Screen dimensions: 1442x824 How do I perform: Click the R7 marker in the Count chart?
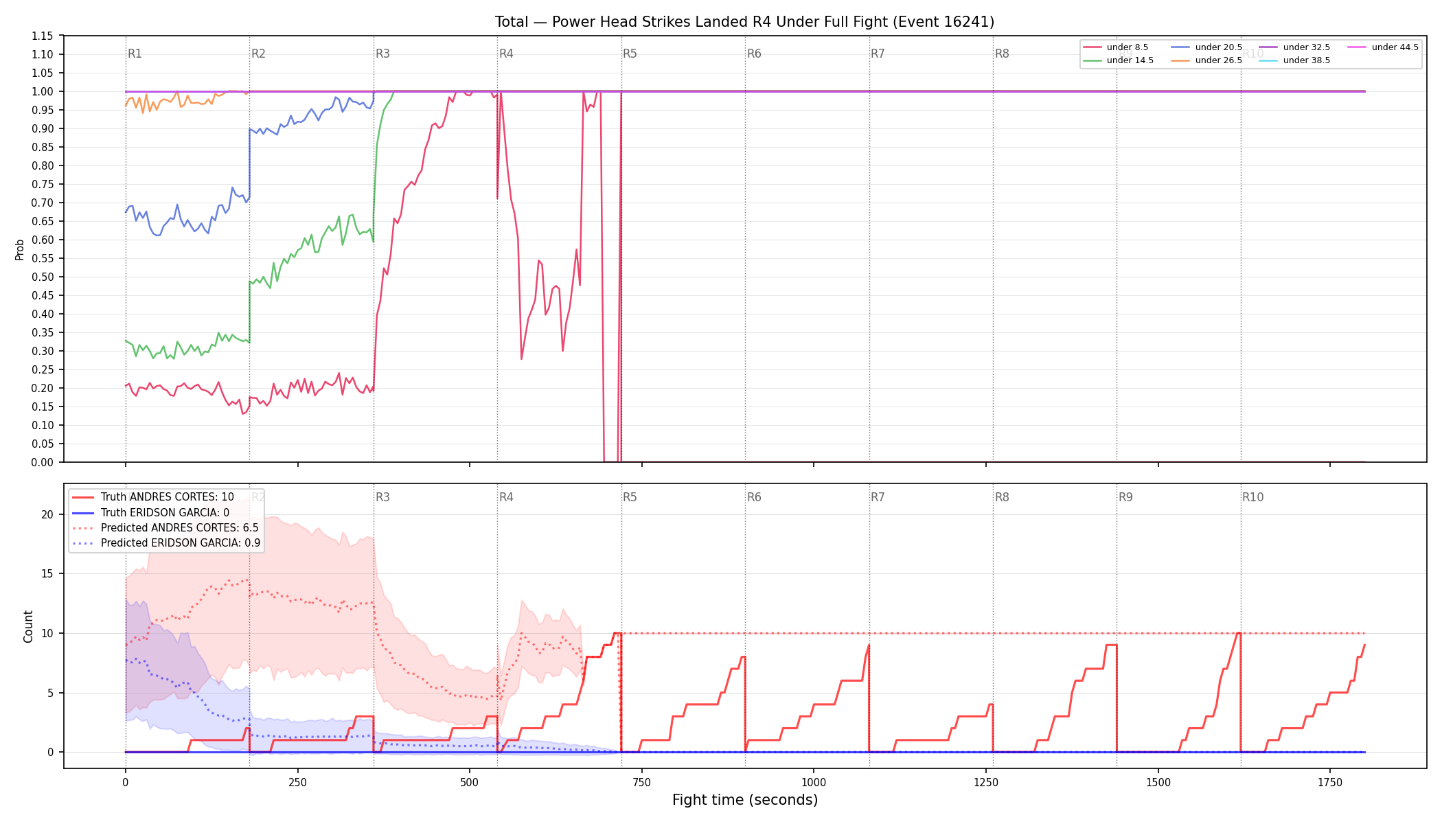click(x=878, y=497)
